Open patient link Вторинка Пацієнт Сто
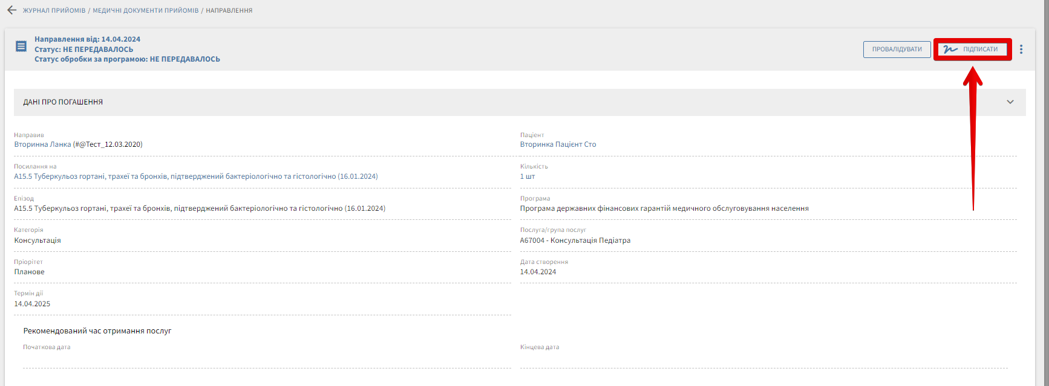The image size is (1049, 386). point(558,144)
